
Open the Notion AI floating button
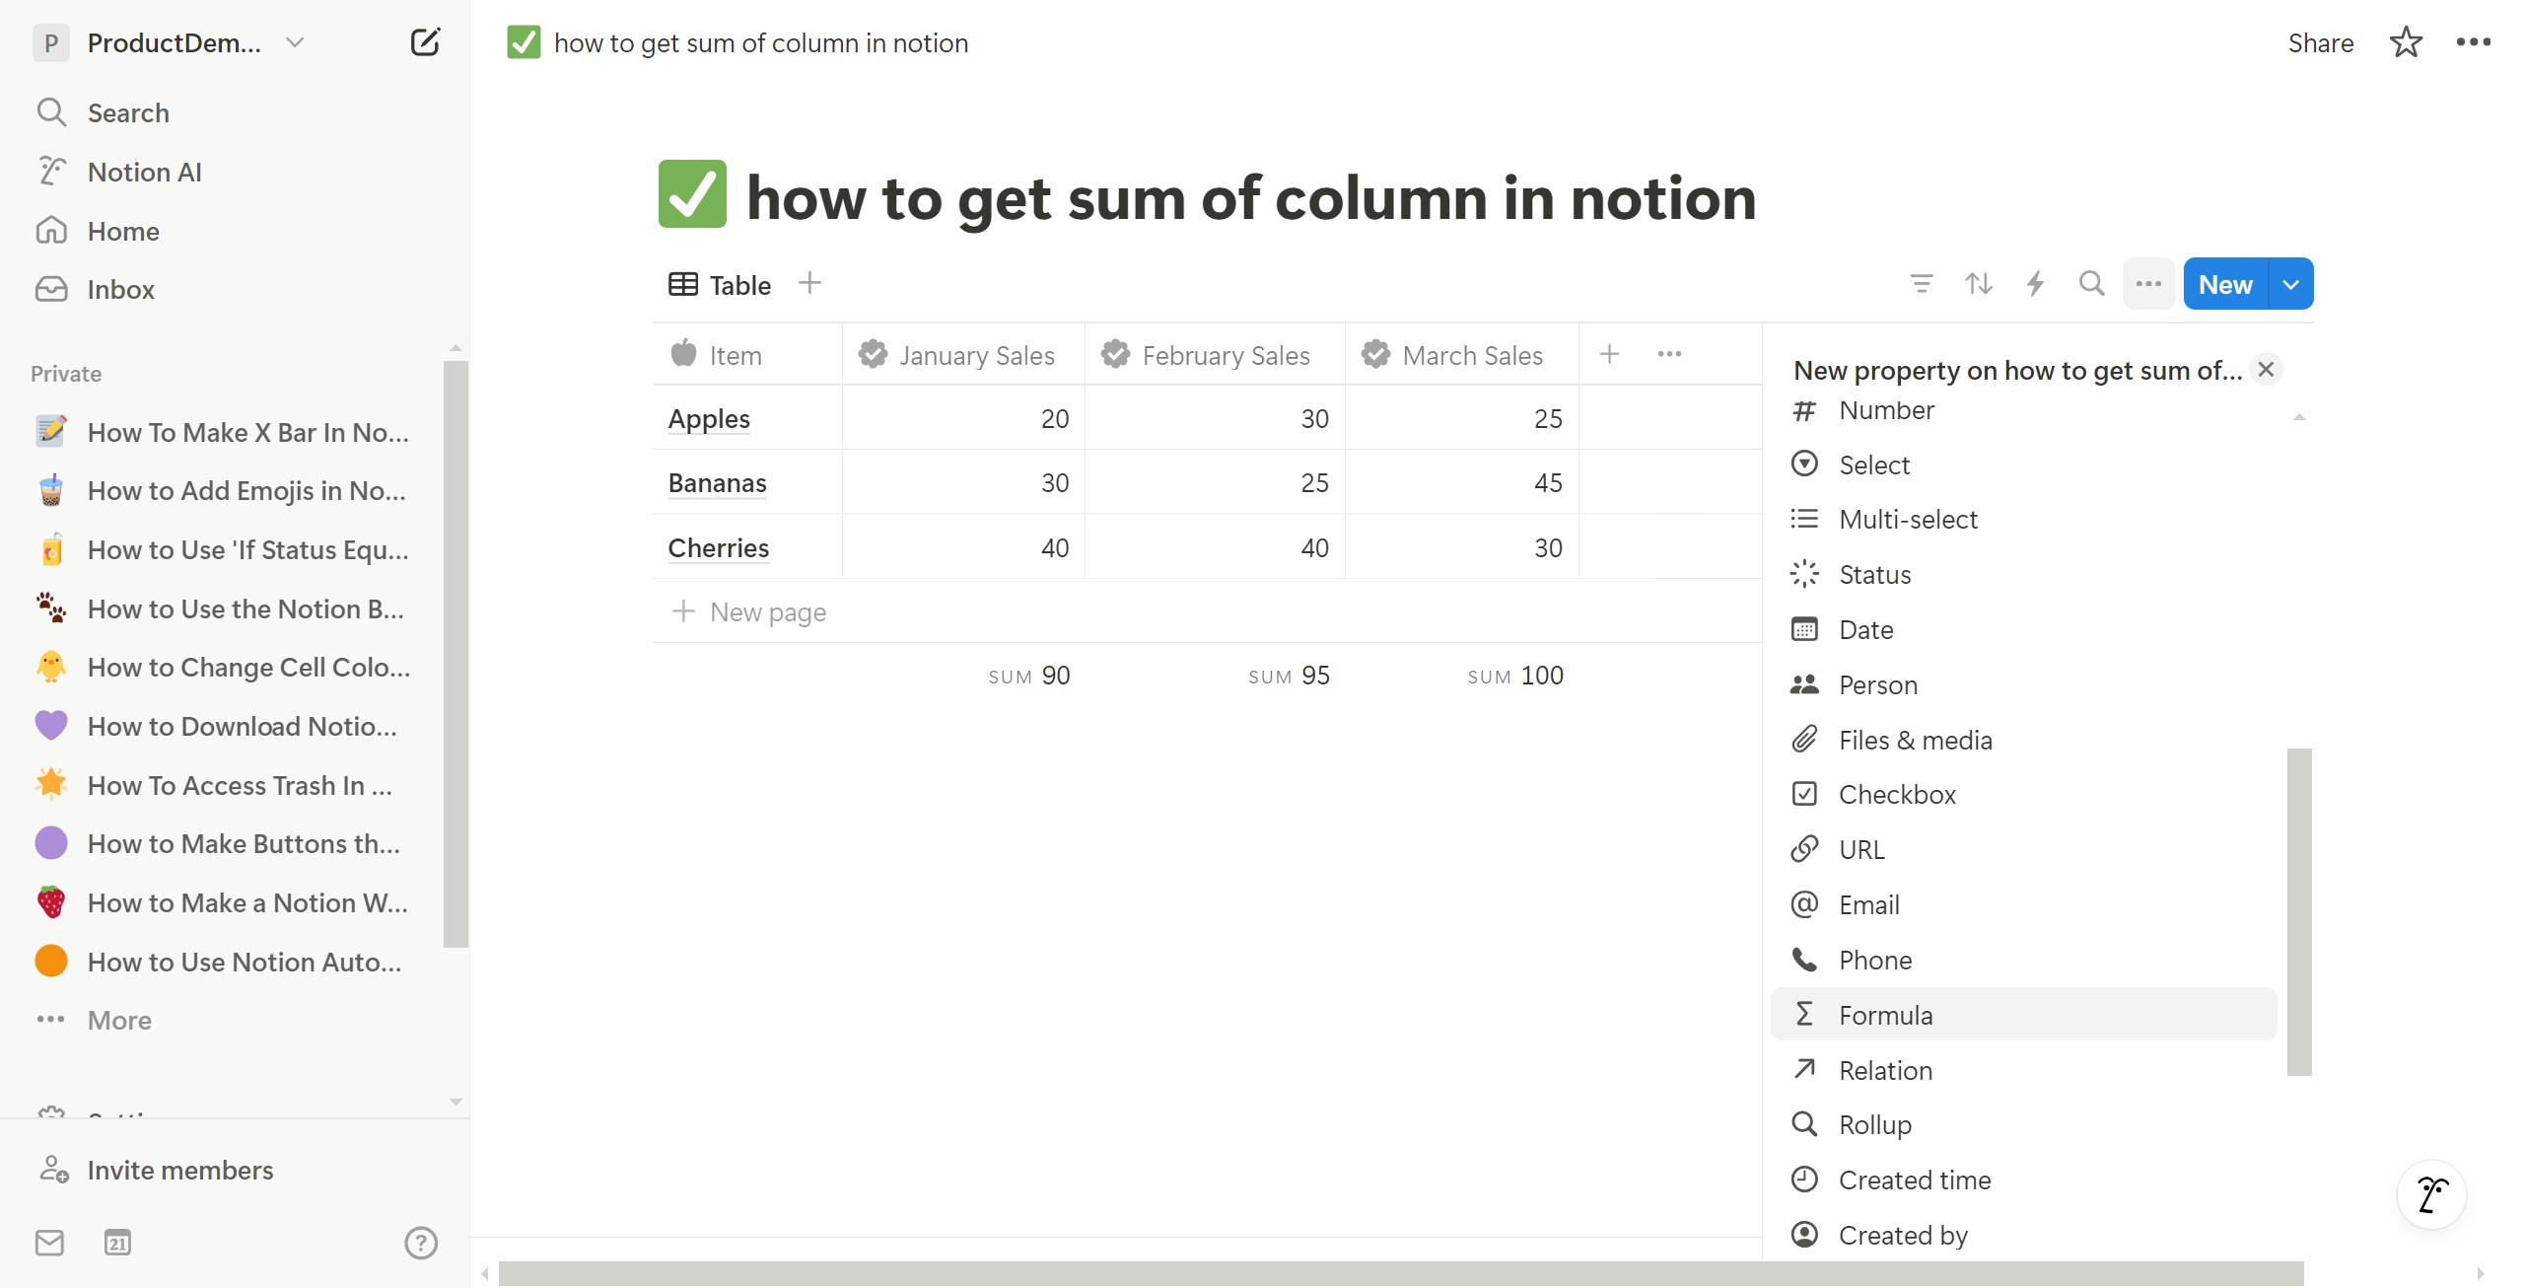(2431, 1194)
